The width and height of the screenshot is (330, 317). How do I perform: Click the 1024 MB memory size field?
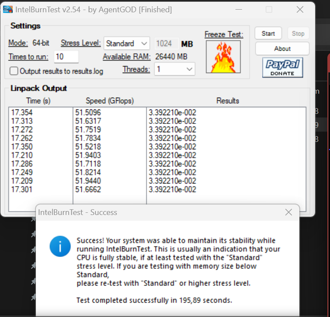coord(167,44)
